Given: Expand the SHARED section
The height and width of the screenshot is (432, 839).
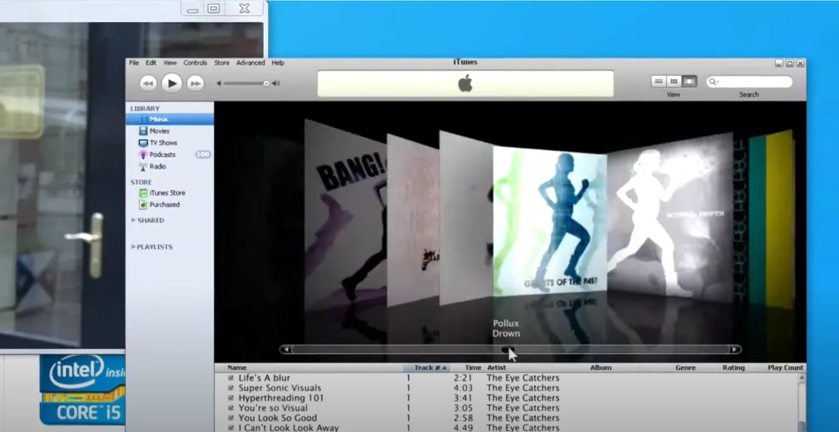Looking at the screenshot, I should point(134,220).
